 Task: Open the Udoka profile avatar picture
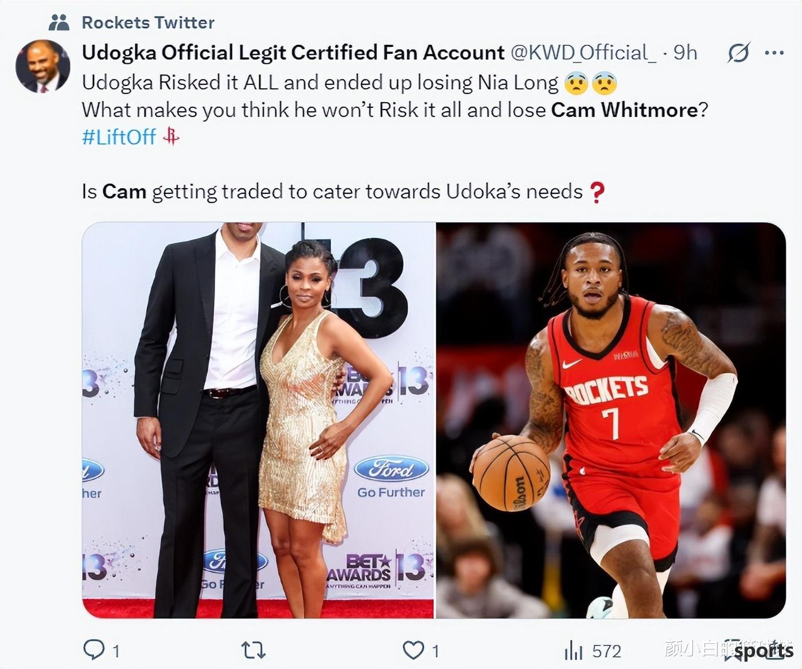tap(42, 67)
